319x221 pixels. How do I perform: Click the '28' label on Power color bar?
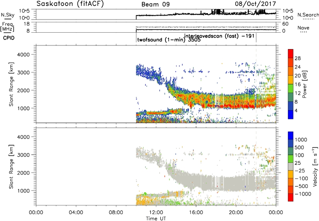pos(297,58)
